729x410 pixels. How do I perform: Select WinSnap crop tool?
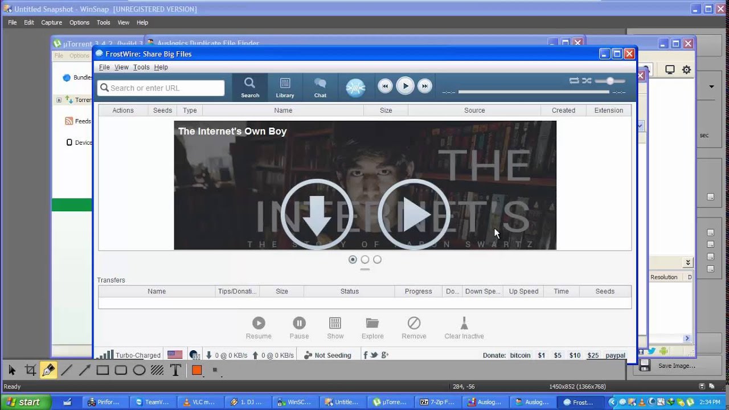[x=30, y=370]
